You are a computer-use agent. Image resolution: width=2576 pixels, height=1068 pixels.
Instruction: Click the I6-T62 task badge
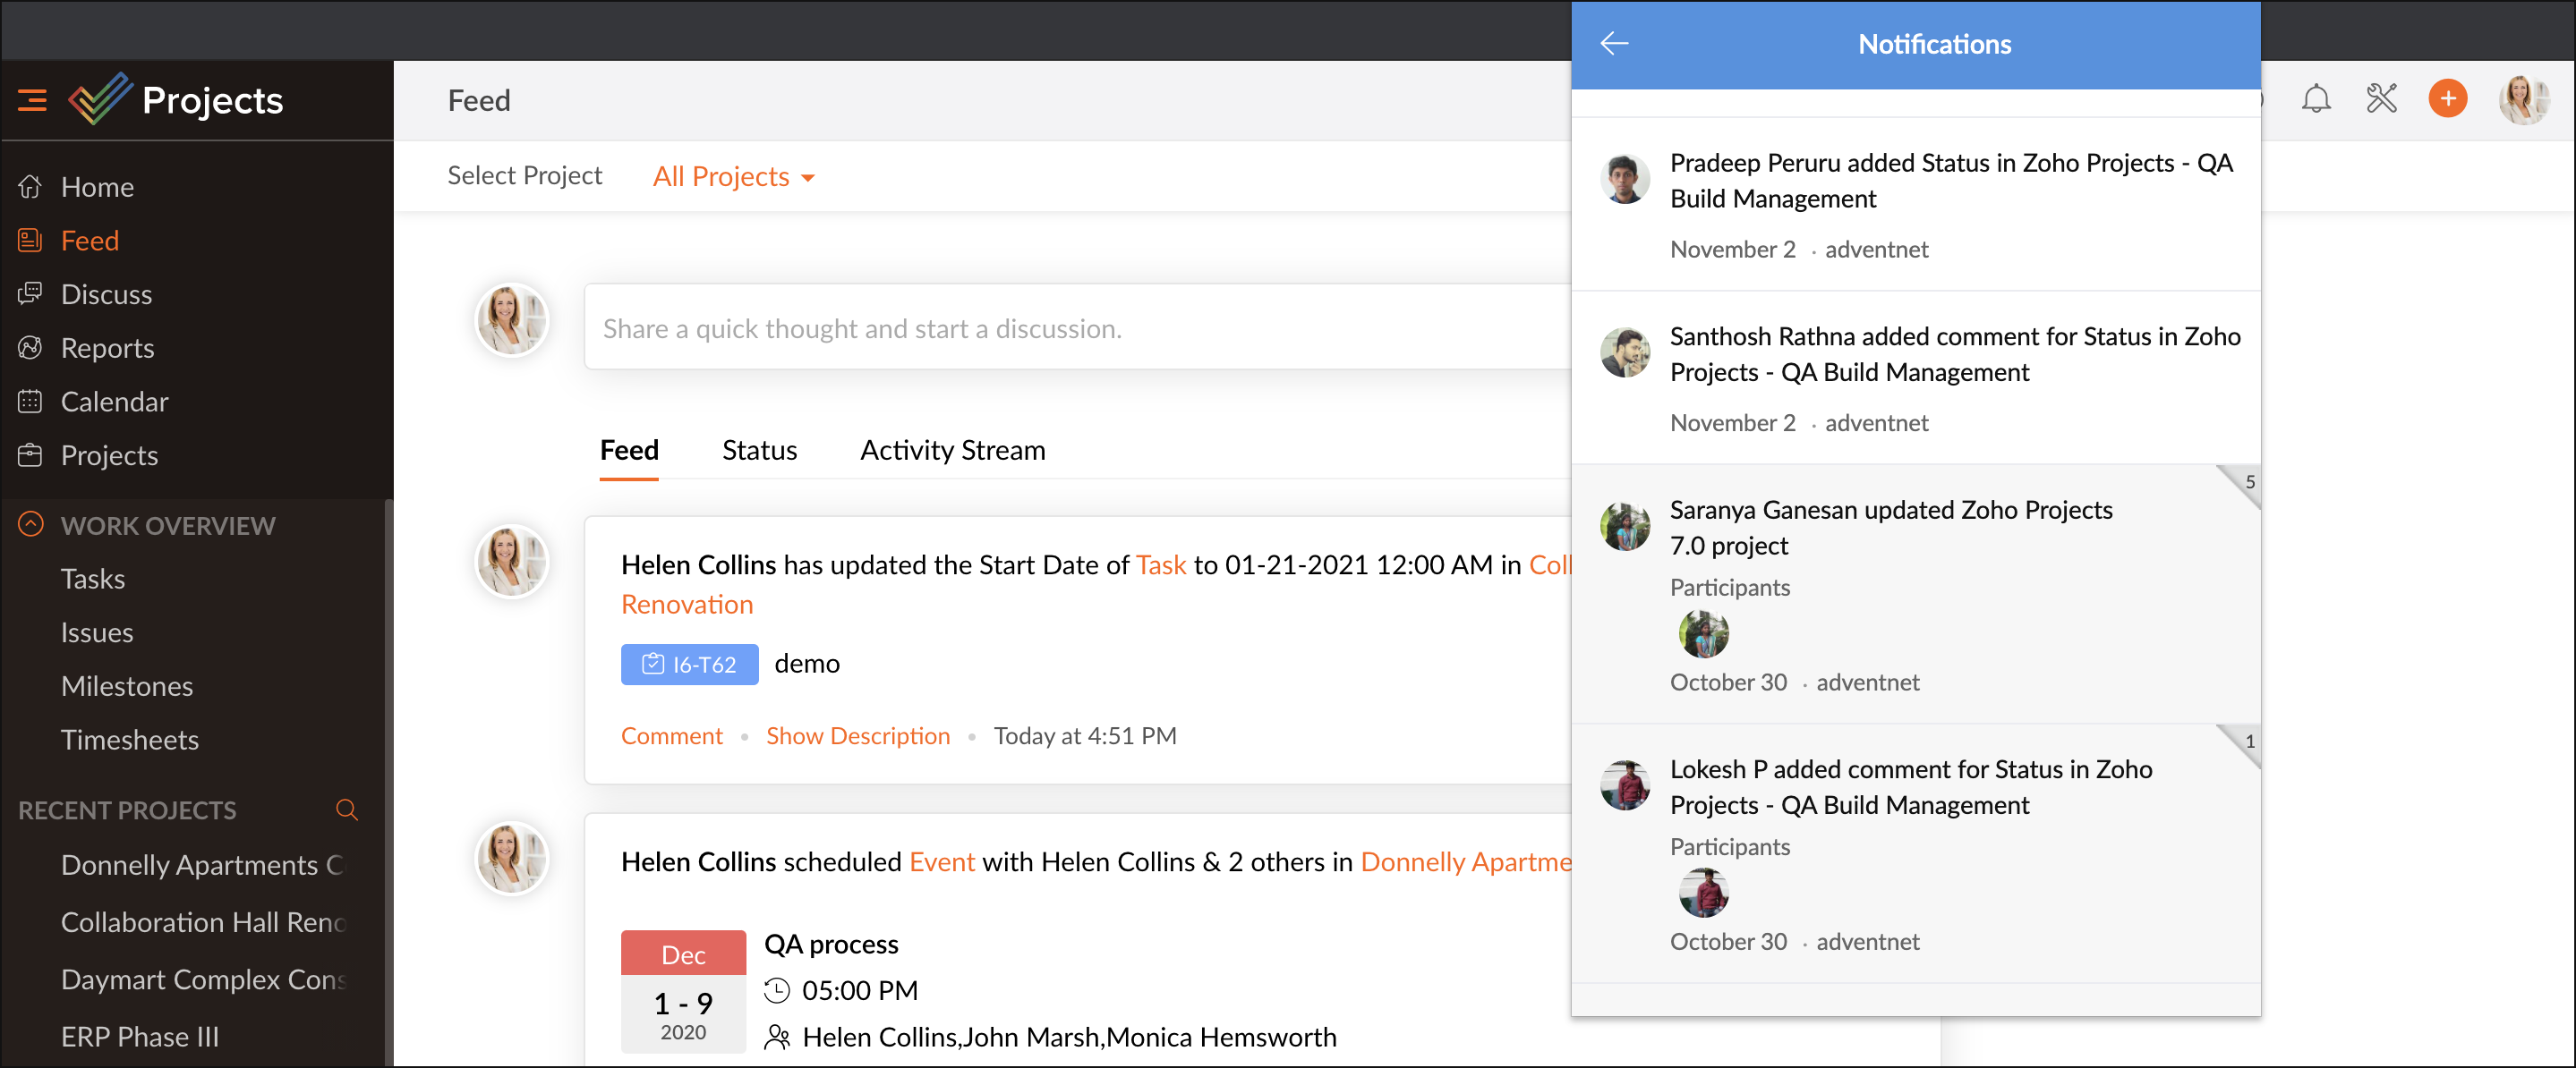click(689, 665)
